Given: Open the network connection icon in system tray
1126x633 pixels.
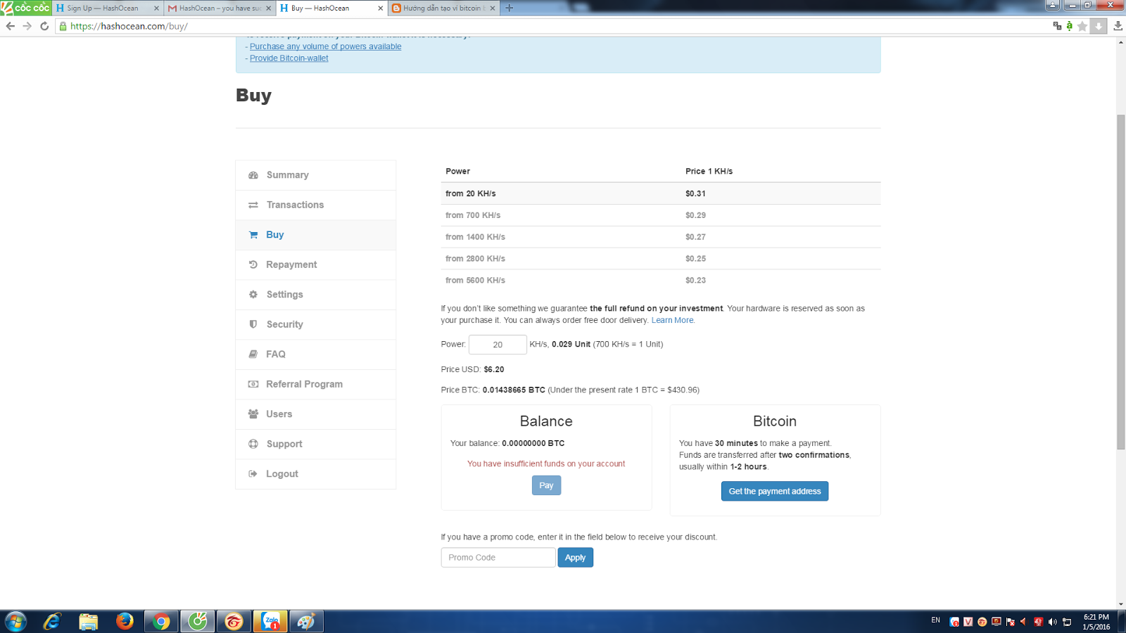Looking at the screenshot, I should [x=1067, y=622].
